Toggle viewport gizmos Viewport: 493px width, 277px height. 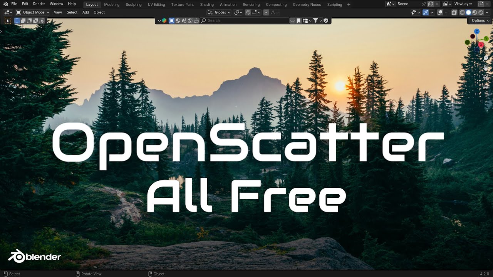point(425,12)
